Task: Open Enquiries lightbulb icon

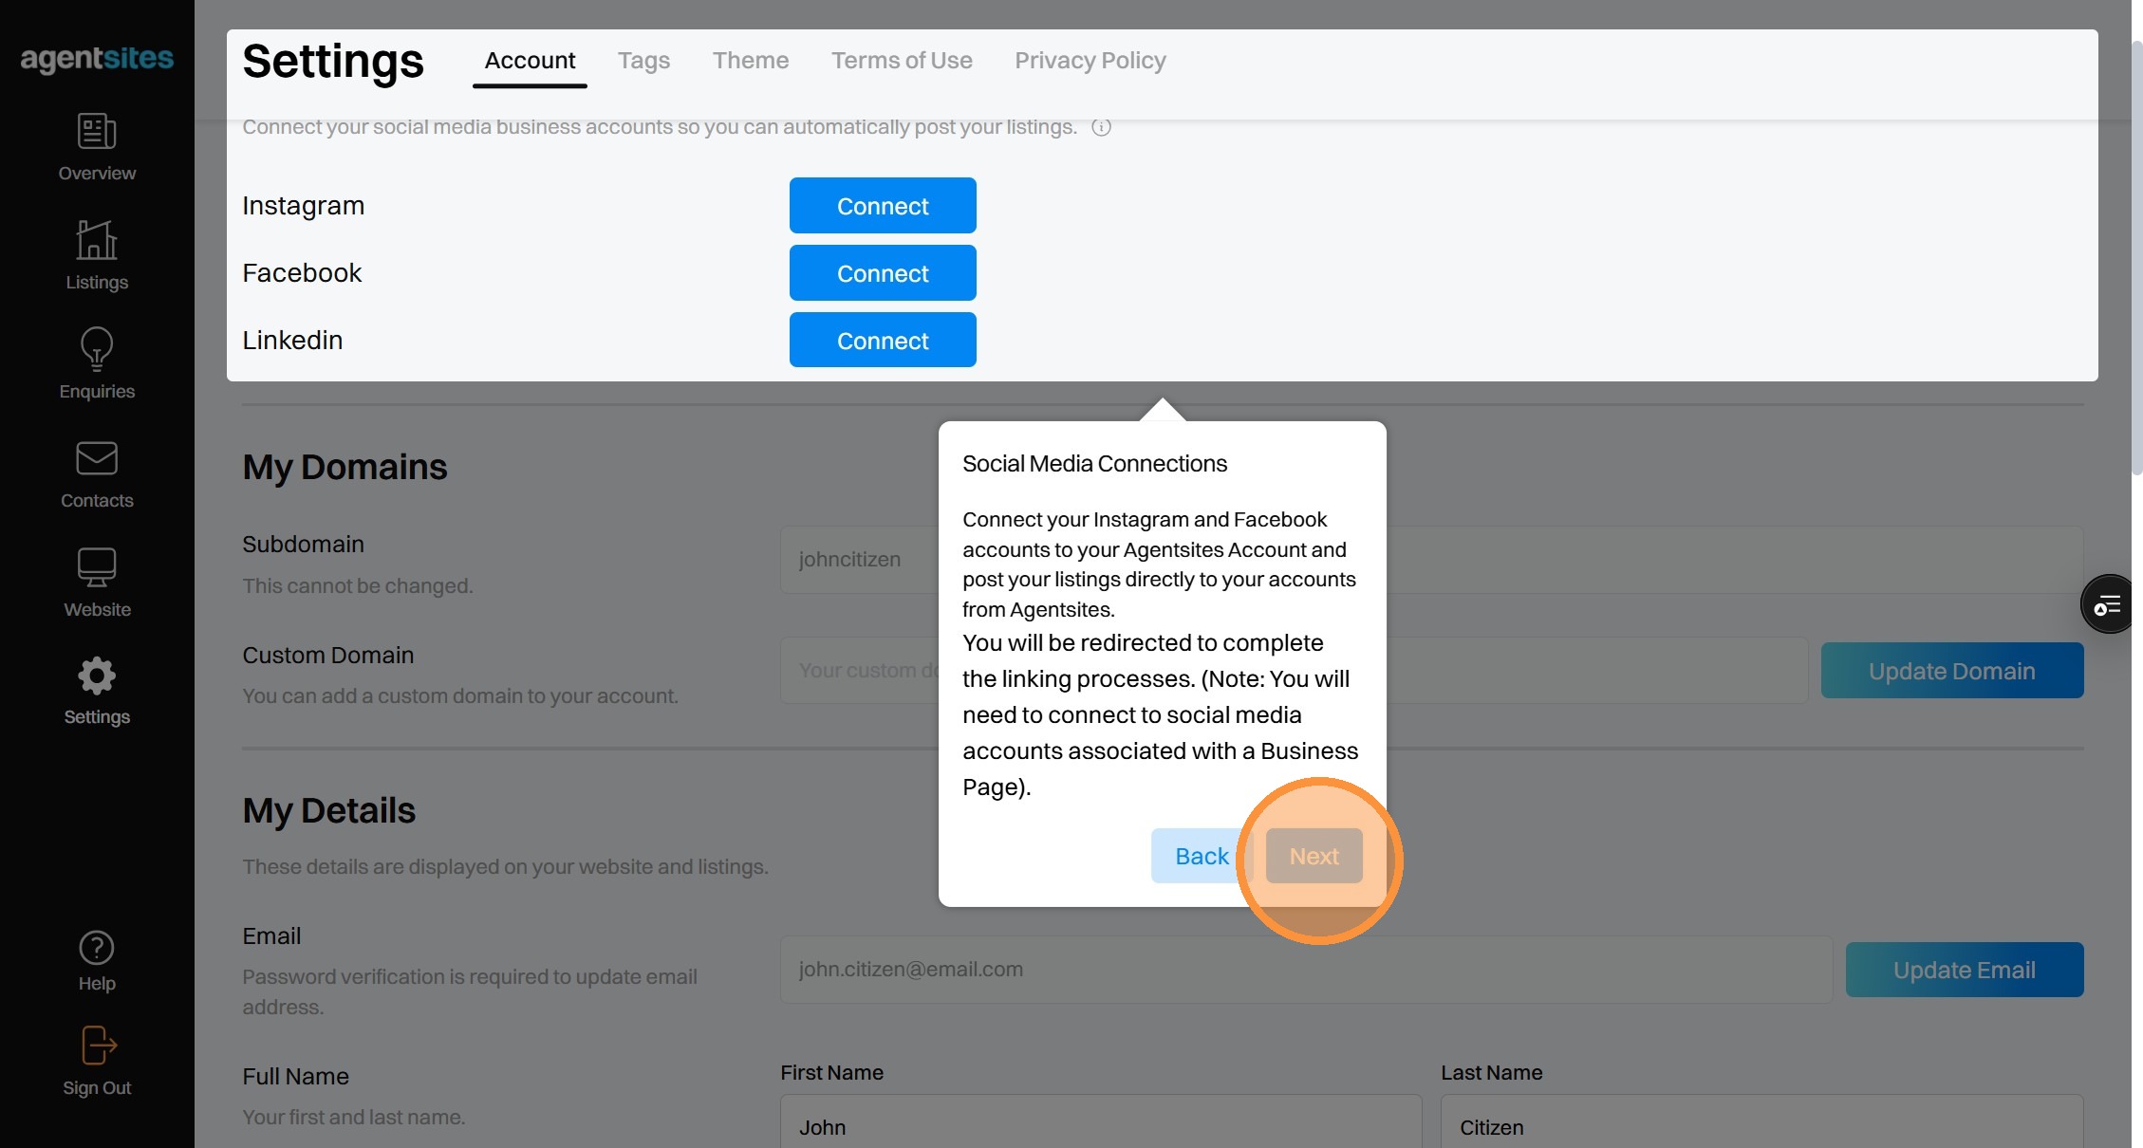Action: pyautogui.click(x=97, y=349)
